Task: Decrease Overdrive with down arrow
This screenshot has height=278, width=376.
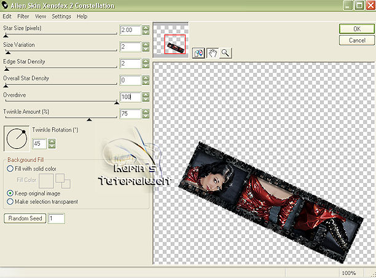Action: pos(146,100)
